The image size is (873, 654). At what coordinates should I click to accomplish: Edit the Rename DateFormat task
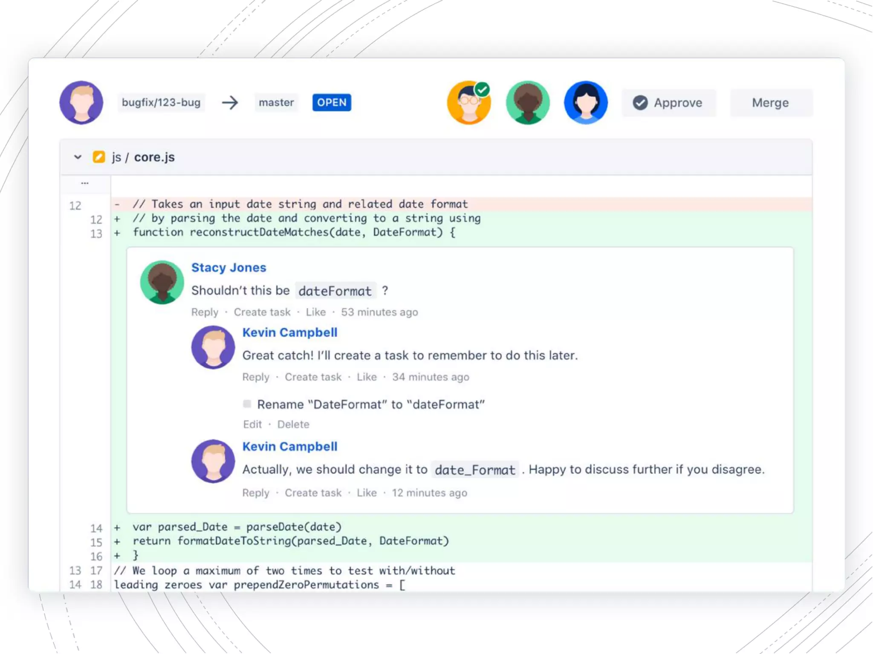coord(252,424)
